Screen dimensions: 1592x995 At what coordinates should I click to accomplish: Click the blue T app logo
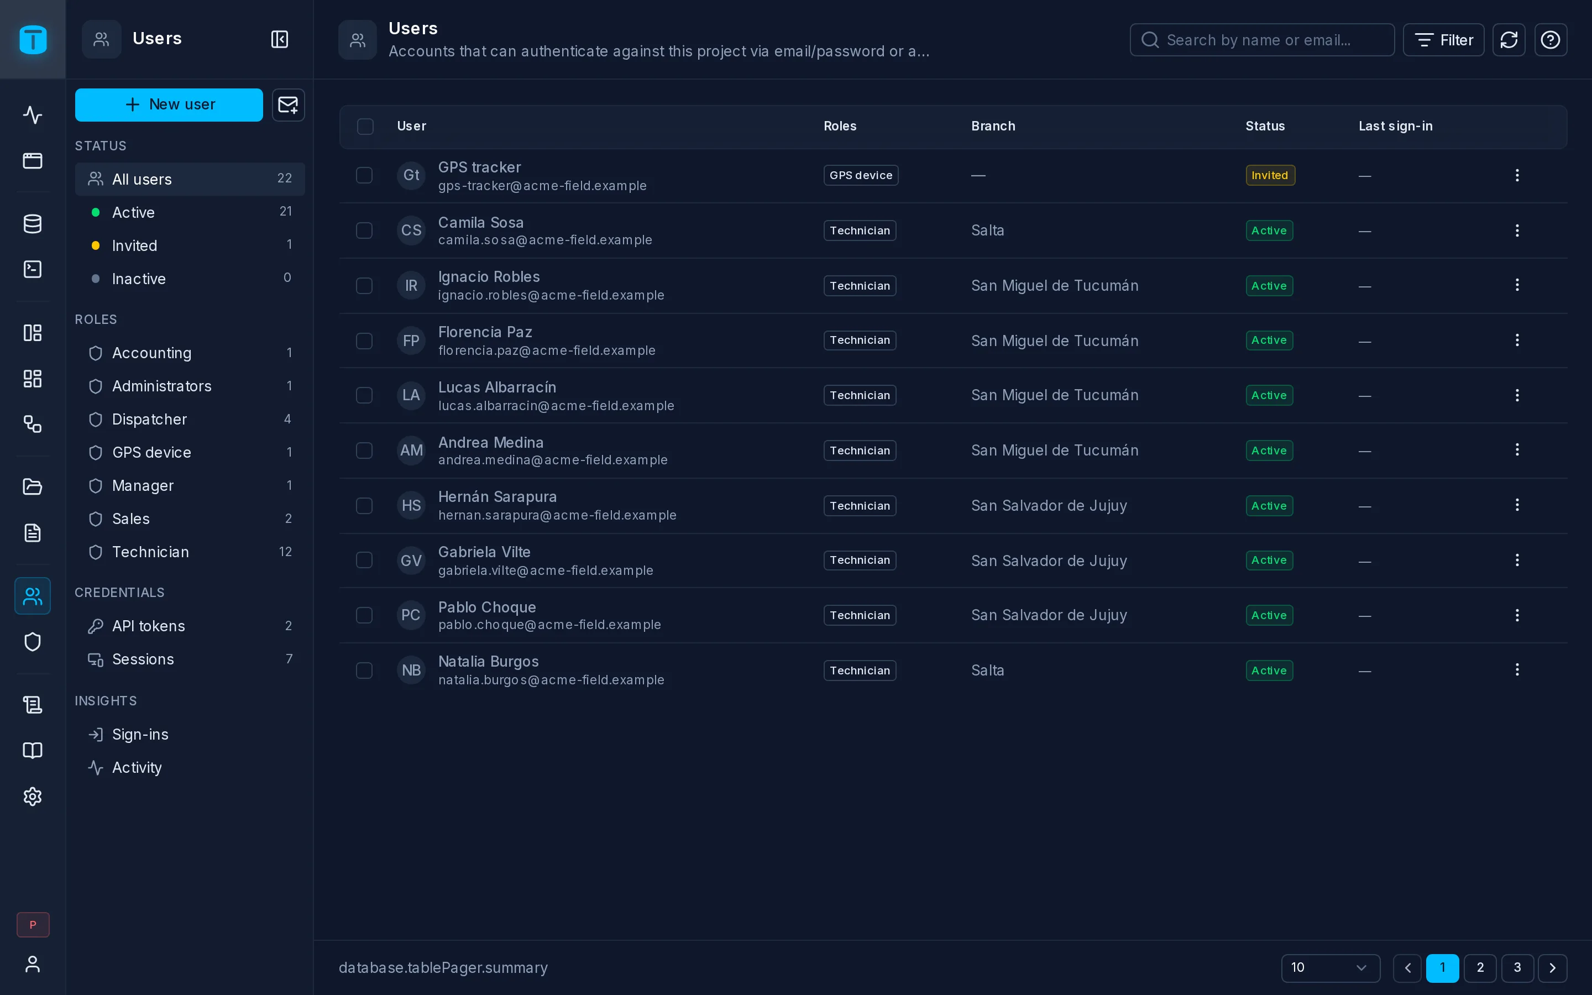(33, 39)
